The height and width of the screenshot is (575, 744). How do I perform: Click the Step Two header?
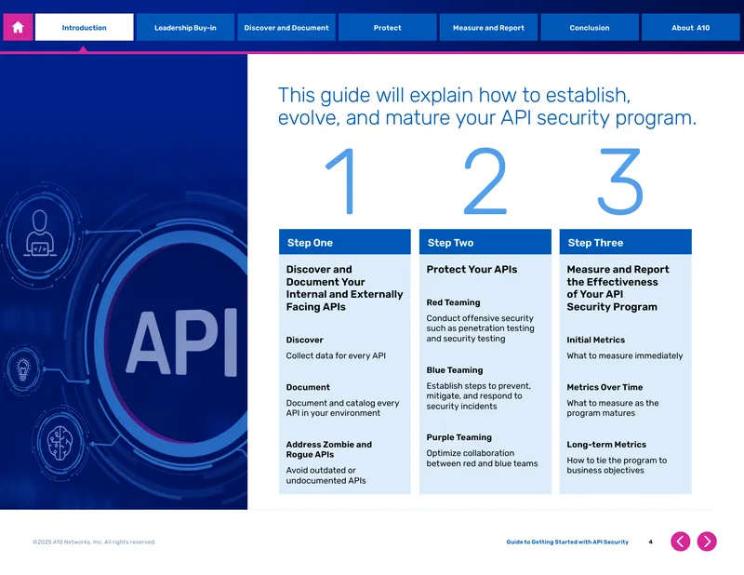click(x=485, y=242)
